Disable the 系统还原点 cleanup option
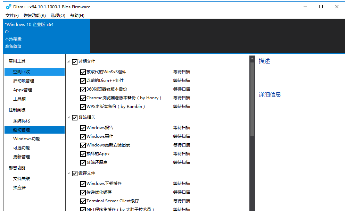This screenshot has height=211, width=347. (x=83, y=162)
